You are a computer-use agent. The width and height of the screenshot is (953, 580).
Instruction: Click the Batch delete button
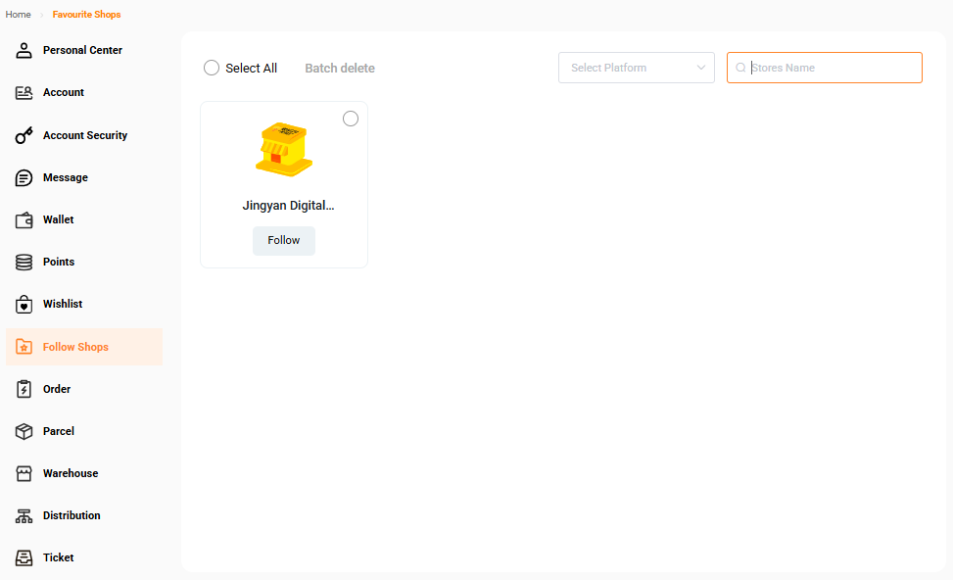[340, 68]
